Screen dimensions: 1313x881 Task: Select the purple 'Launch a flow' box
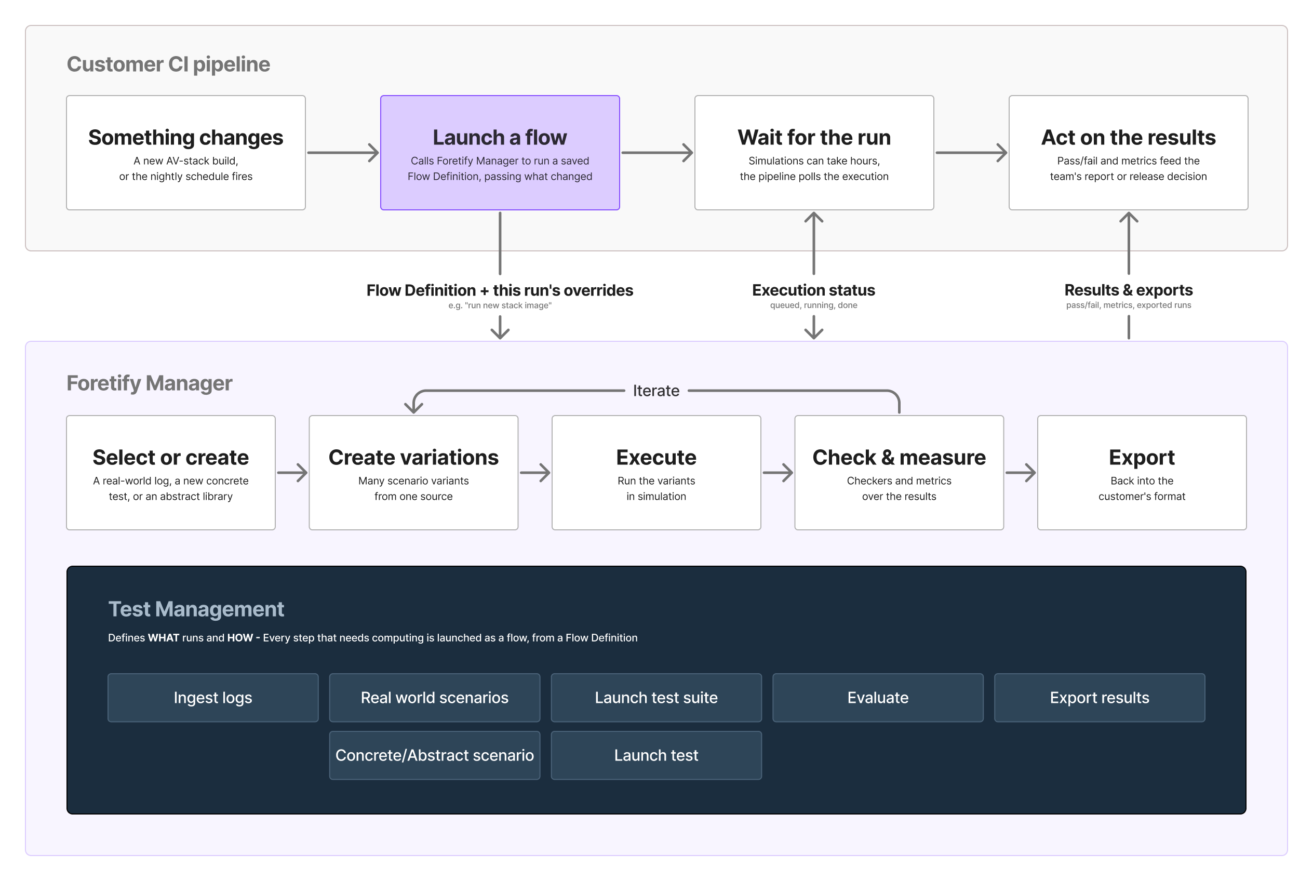point(500,153)
